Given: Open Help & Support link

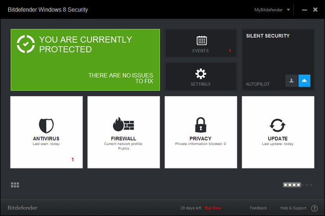Looking at the screenshot, I should coord(293,208).
